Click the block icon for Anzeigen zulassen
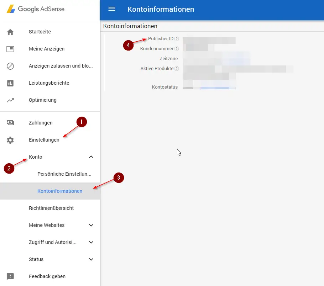Screen dimensions: 324x286 [x=10, y=66]
